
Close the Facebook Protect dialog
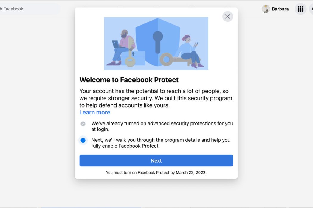(227, 17)
